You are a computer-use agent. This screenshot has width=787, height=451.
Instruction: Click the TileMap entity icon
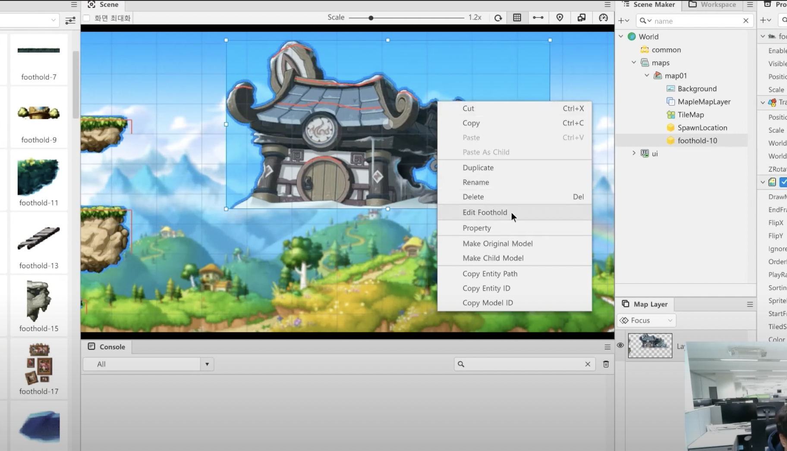point(671,115)
